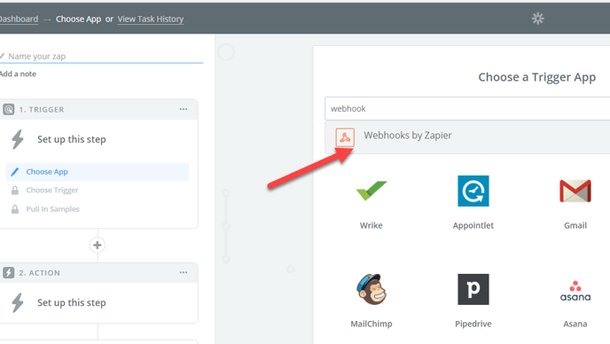Click Set up this step under Action
The width and height of the screenshot is (610, 344).
[x=72, y=302]
